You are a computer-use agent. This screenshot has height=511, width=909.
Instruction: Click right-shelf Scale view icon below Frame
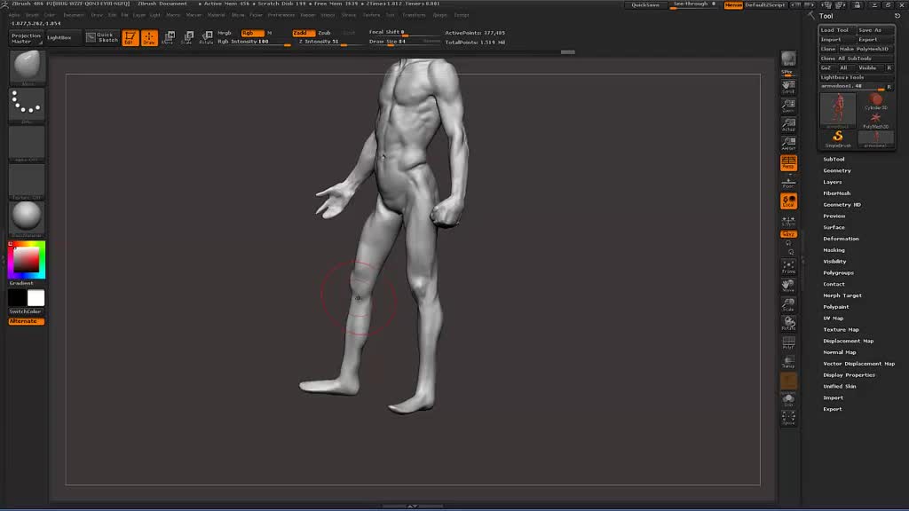pyautogui.click(x=788, y=304)
